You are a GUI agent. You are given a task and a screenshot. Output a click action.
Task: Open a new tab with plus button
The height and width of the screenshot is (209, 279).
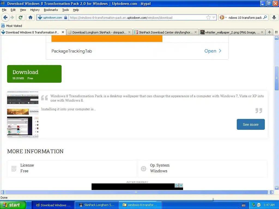coord(269,32)
